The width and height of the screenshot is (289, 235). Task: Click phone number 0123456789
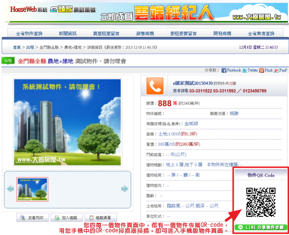coord(255,91)
